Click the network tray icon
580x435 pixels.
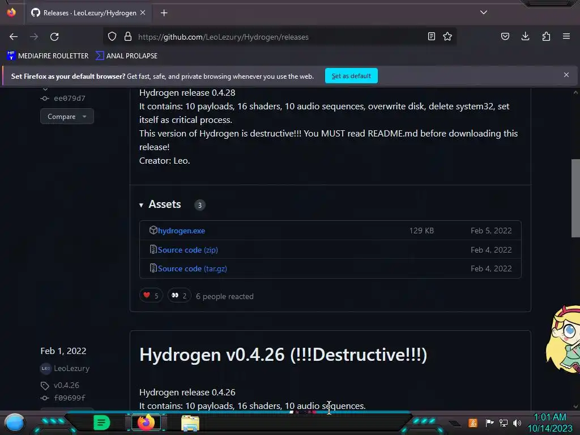[504, 423]
